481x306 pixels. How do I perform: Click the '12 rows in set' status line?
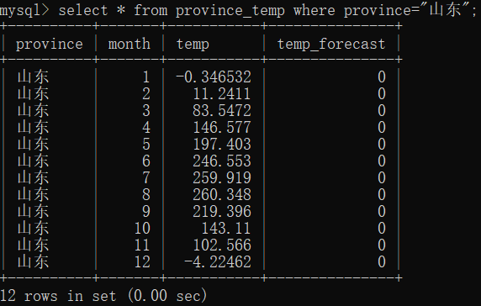click(x=103, y=296)
